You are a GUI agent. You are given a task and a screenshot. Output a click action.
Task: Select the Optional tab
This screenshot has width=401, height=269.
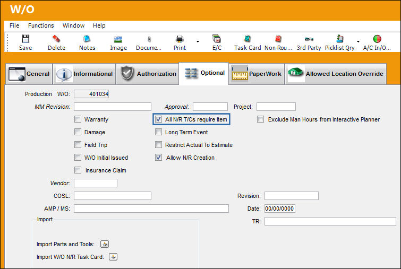(x=204, y=73)
